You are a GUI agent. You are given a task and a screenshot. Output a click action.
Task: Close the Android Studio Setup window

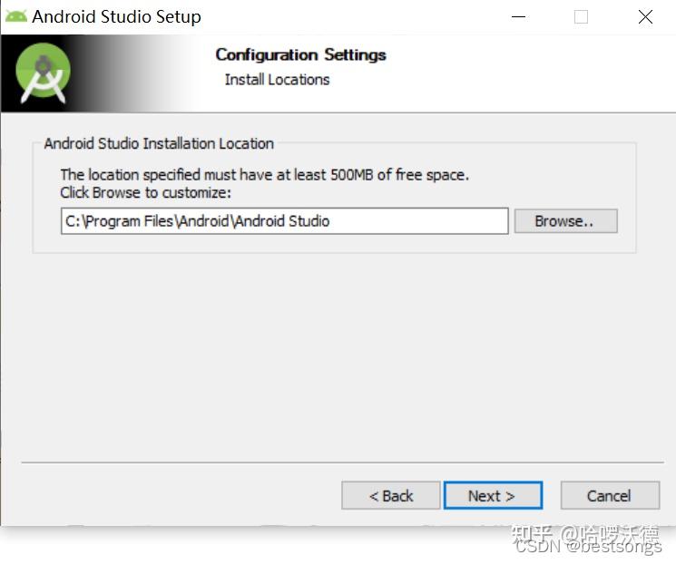click(645, 16)
